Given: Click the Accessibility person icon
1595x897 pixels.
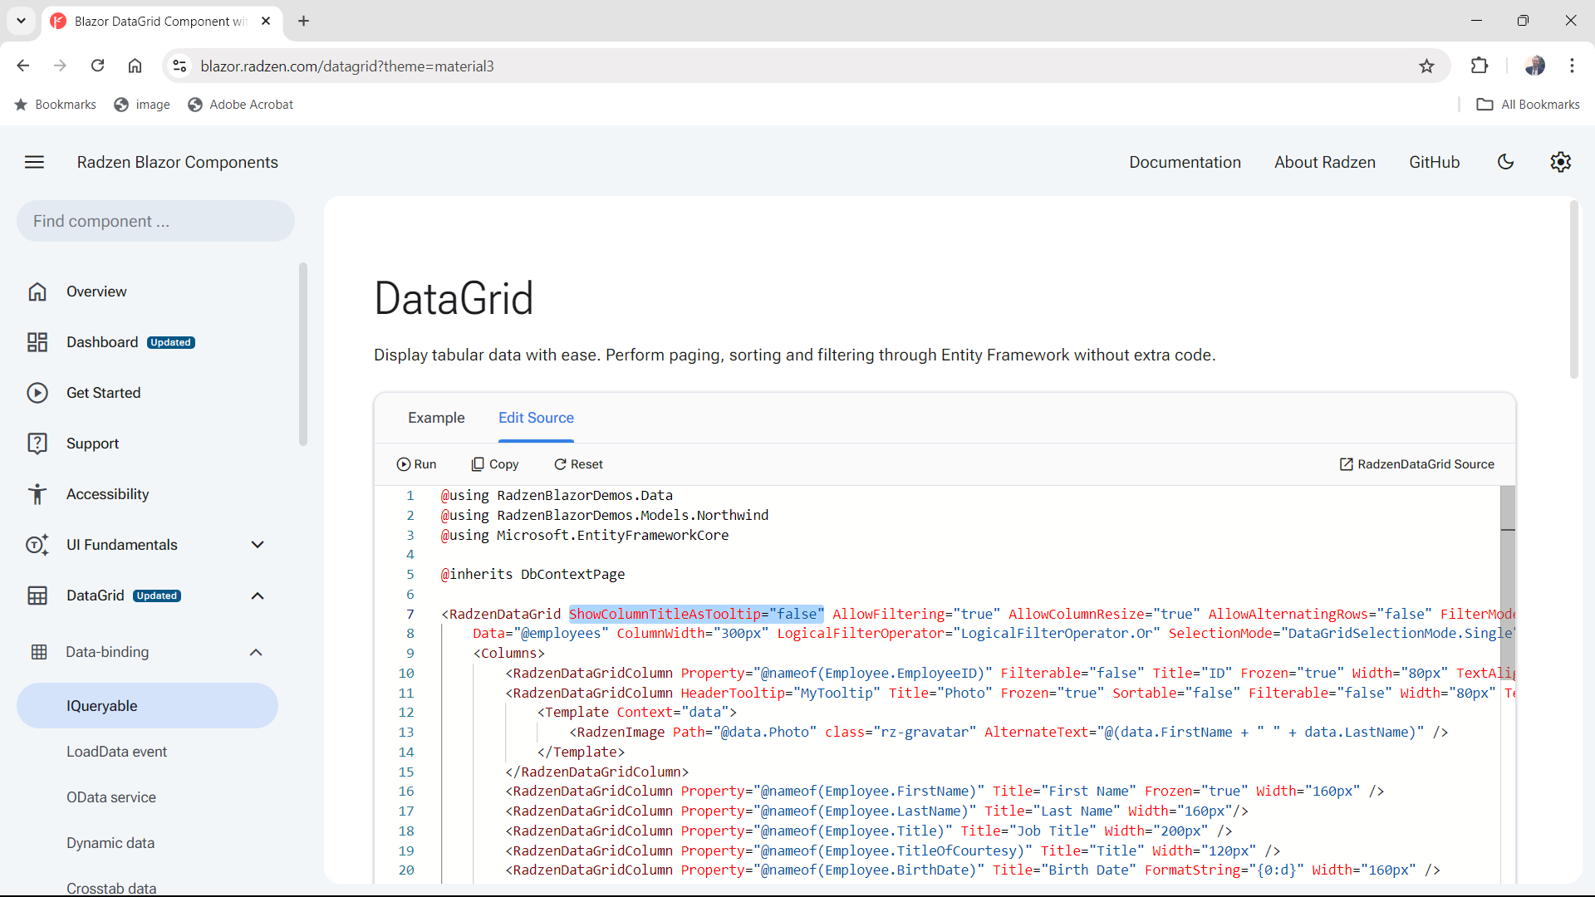Looking at the screenshot, I should [x=37, y=494].
